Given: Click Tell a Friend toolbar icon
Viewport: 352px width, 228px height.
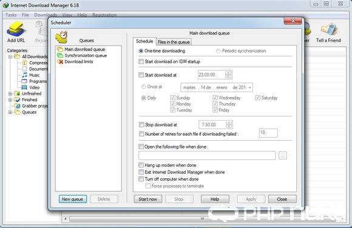Looking at the screenshot, I should point(329,29).
